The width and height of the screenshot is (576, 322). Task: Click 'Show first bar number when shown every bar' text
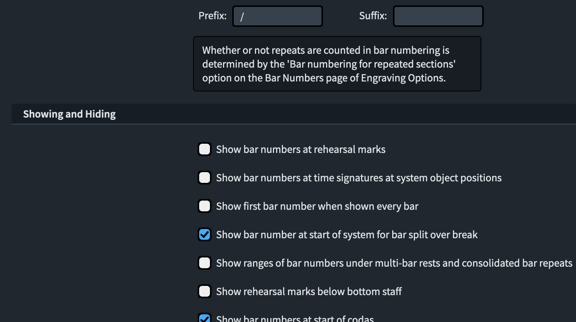317,206
